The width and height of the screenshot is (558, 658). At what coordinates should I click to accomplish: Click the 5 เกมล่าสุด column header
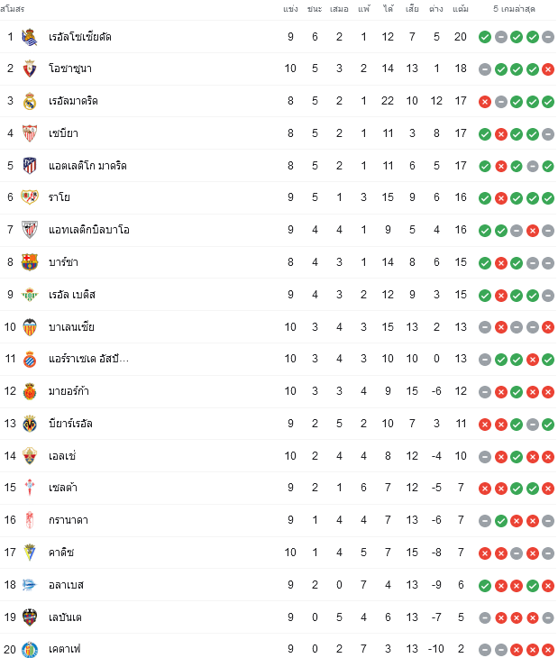click(514, 9)
